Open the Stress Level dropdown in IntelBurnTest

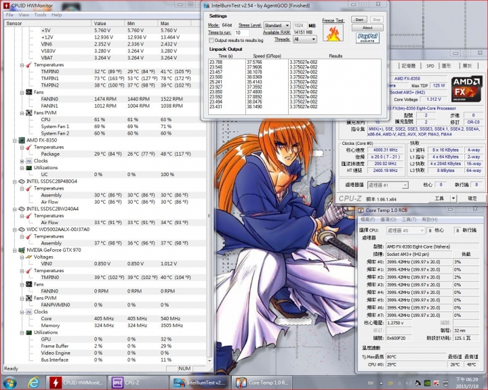[x=277, y=26]
